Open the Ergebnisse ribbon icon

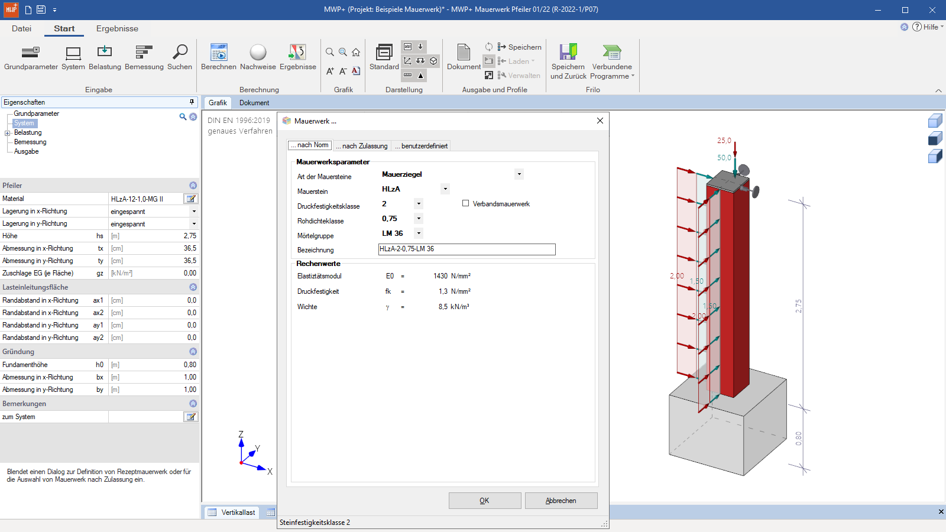(x=297, y=58)
